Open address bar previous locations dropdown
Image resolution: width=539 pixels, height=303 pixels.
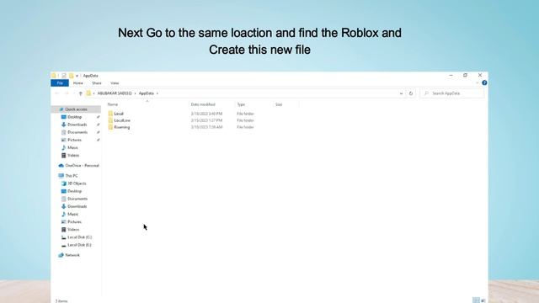[x=401, y=93]
